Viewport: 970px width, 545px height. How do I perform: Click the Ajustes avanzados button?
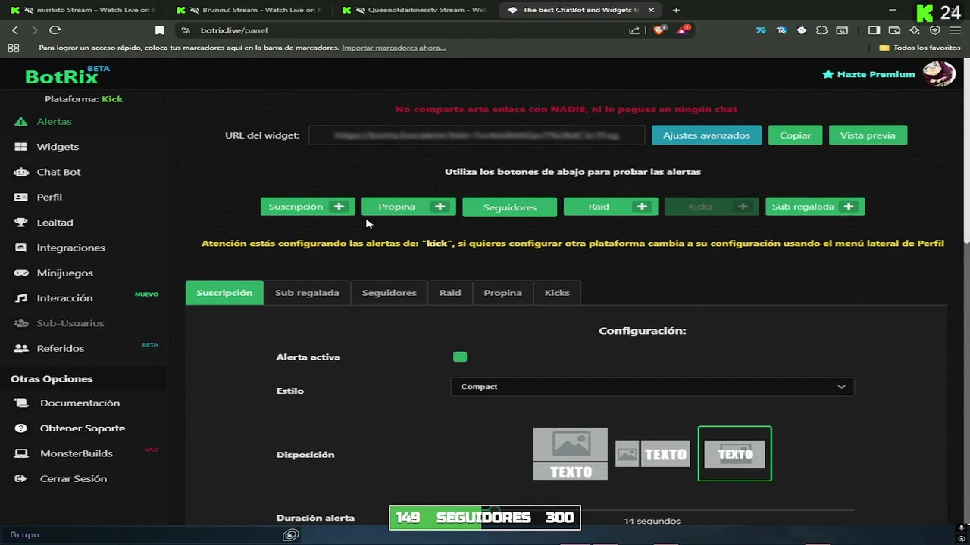[706, 135]
